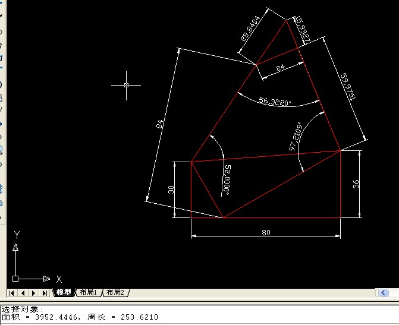
Task: Select the Polygon tool icon
Action: click(1, 45)
